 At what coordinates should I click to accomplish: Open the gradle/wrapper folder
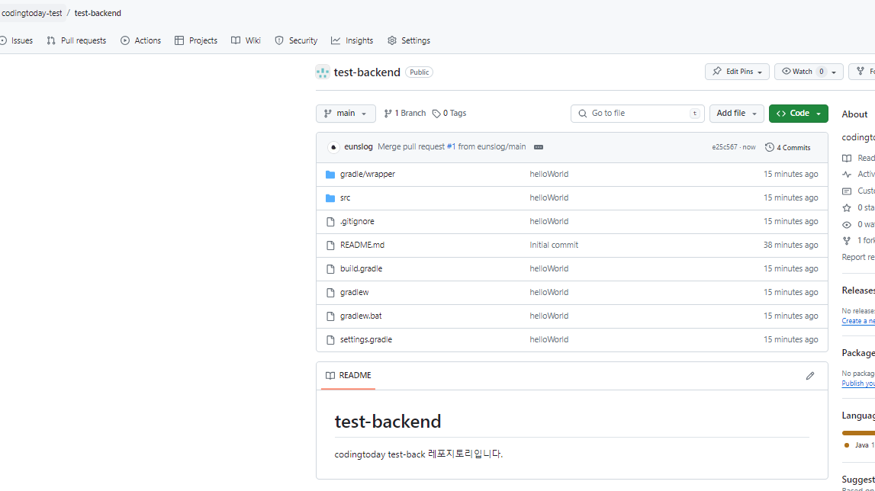[368, 174]
